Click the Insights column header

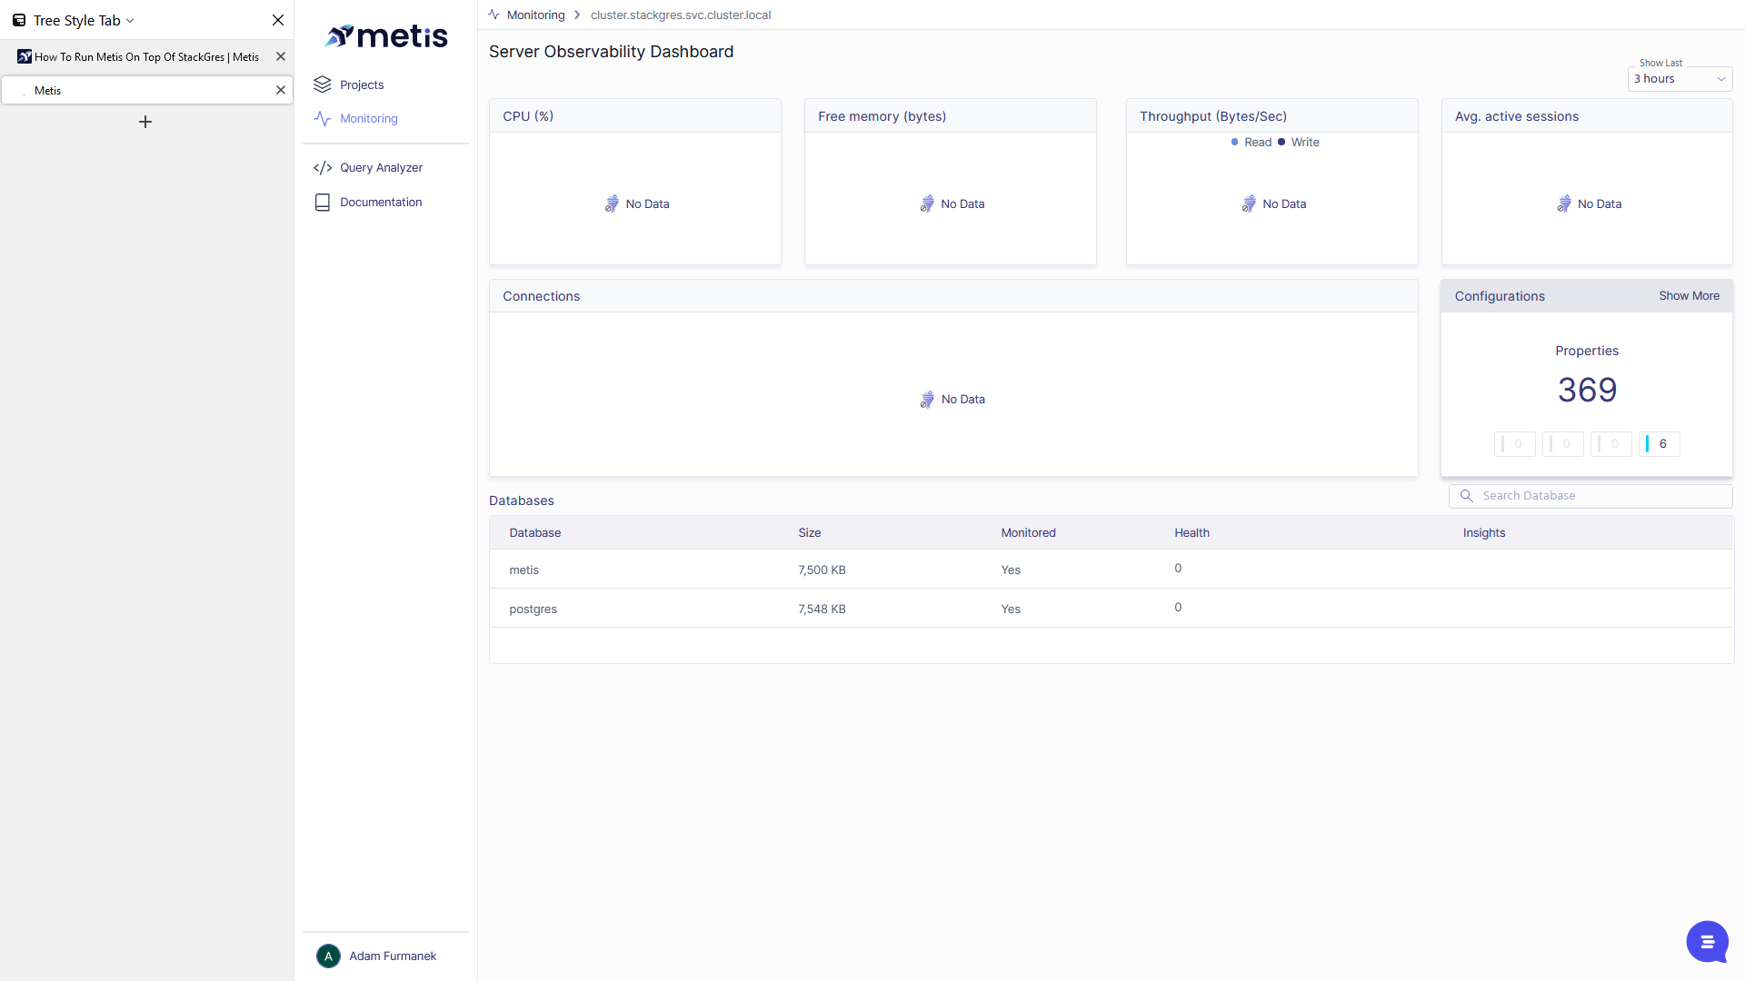tap(1484, 532)
